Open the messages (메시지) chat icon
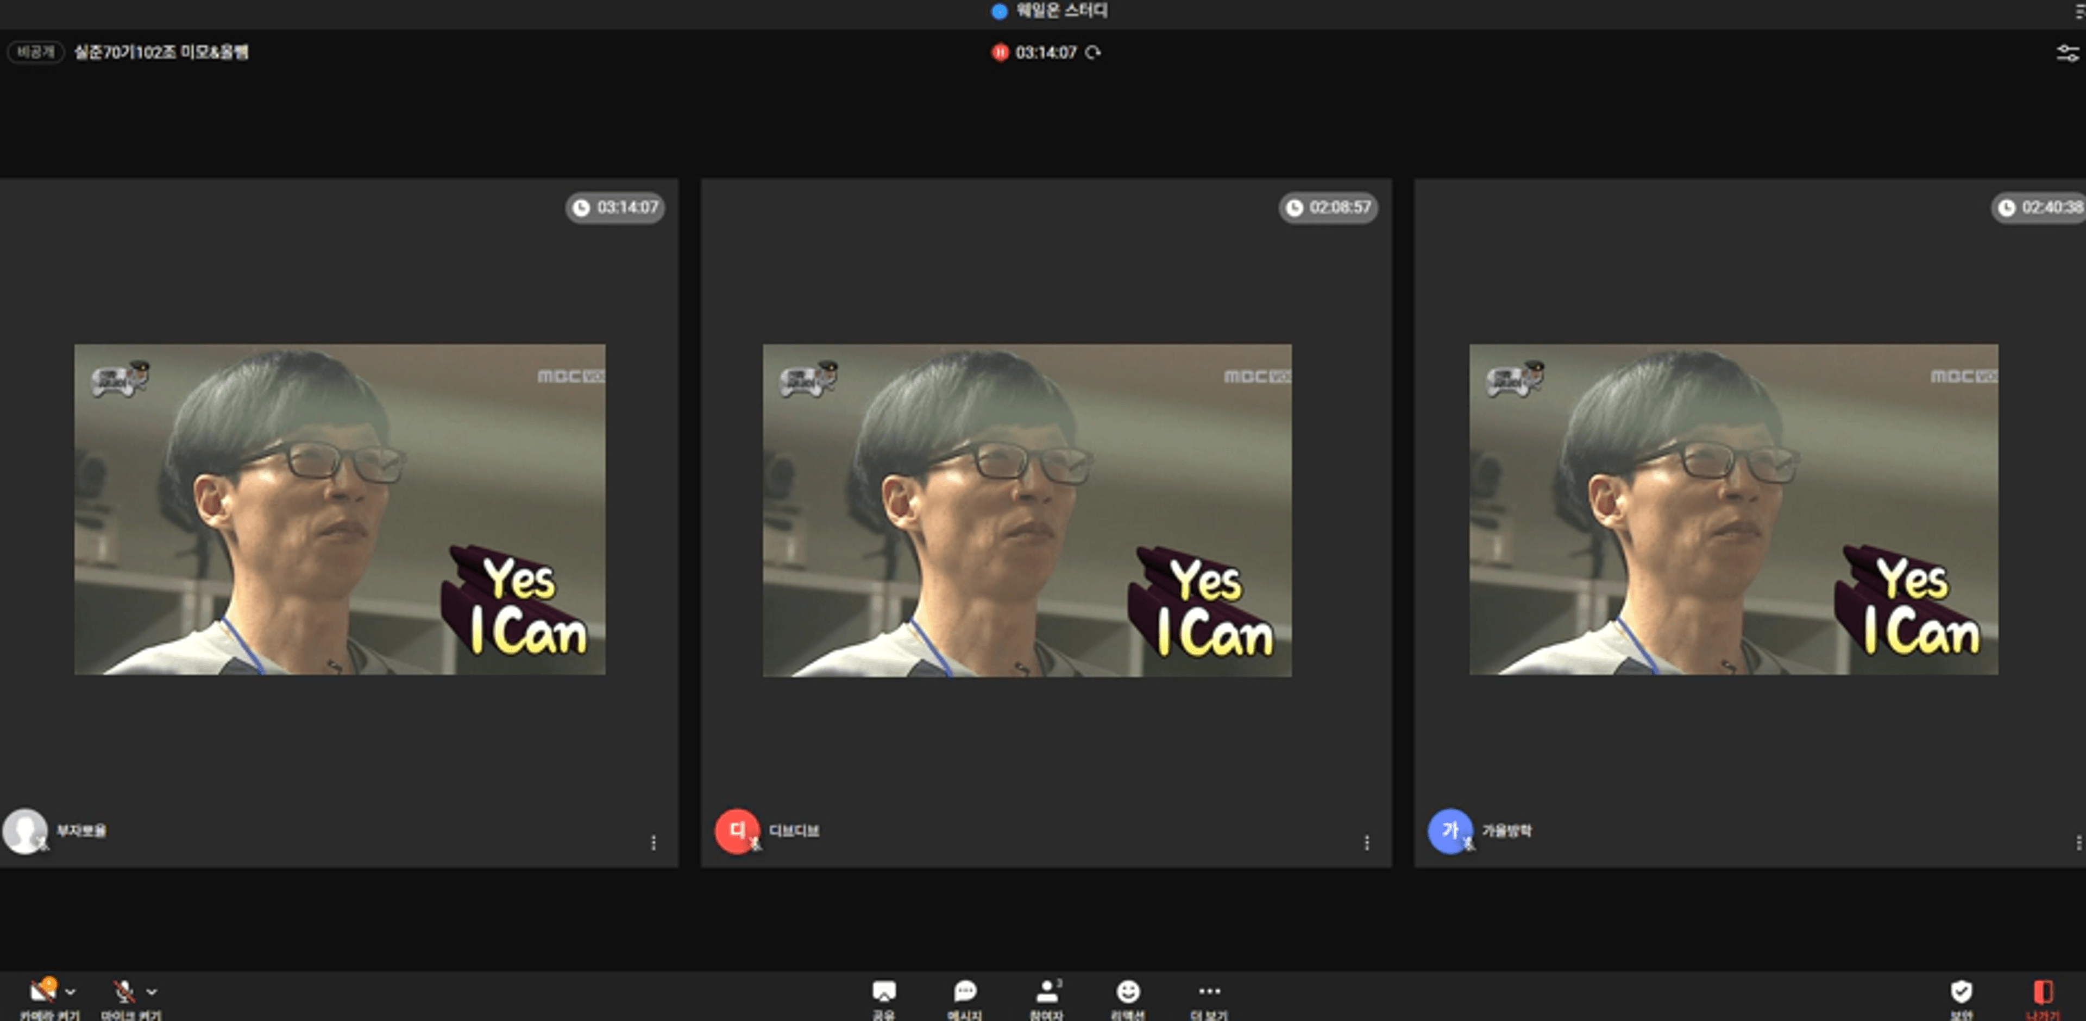Screen dimensions: 2086x1021 point(965,992)
